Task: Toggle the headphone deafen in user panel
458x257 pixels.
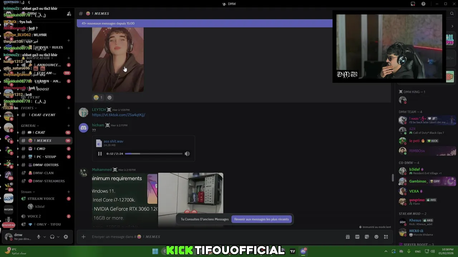Action: coord(52,237)
